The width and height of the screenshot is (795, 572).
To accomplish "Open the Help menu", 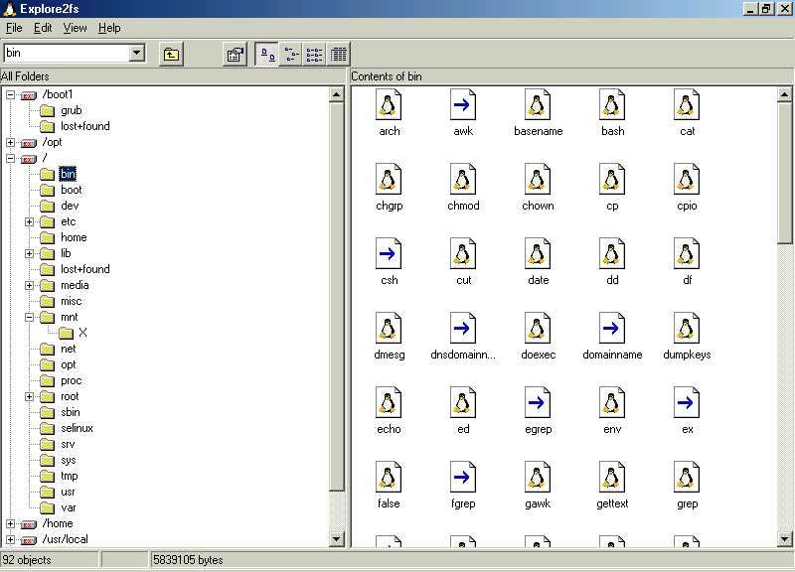I will (x=109, y=28).
